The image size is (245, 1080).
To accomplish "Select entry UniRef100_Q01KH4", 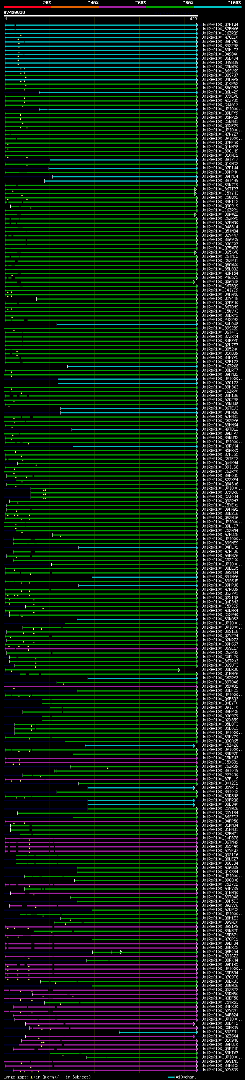I will click(x=220, y=463).
